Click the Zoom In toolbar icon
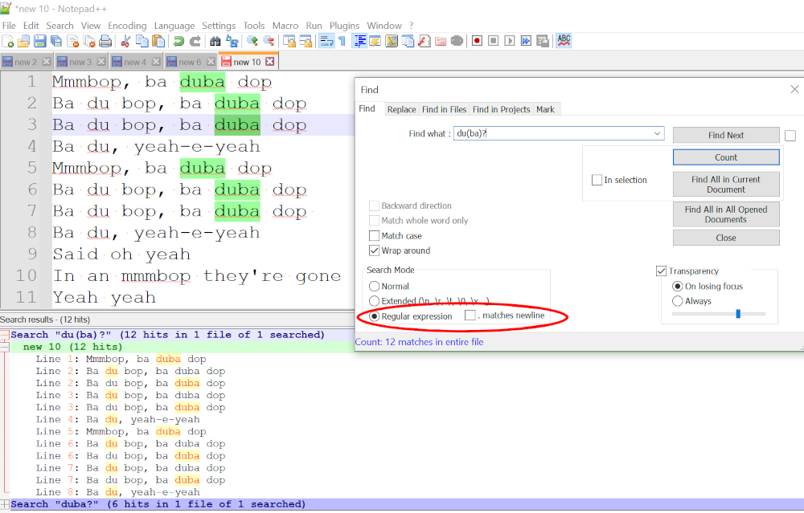Viewport: 804px width, 513px height. 252,41
